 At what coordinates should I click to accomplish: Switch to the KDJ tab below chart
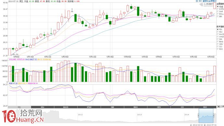coord(43,107)
